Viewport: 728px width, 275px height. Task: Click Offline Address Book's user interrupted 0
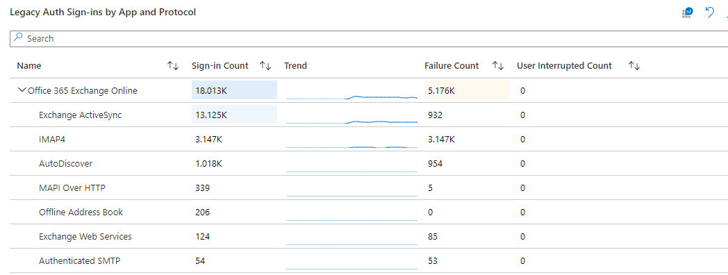coord(523,212)
